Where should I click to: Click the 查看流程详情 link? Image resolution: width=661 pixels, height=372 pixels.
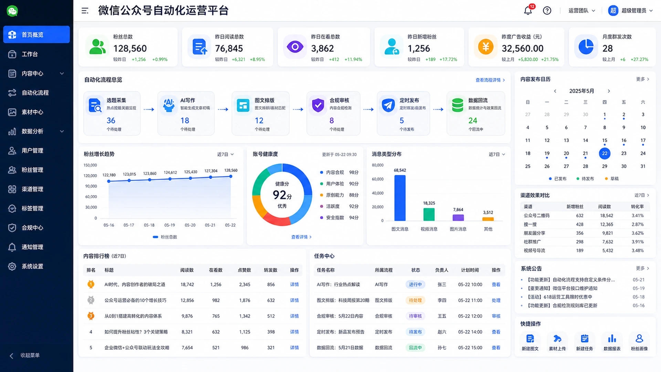(490, 80)
